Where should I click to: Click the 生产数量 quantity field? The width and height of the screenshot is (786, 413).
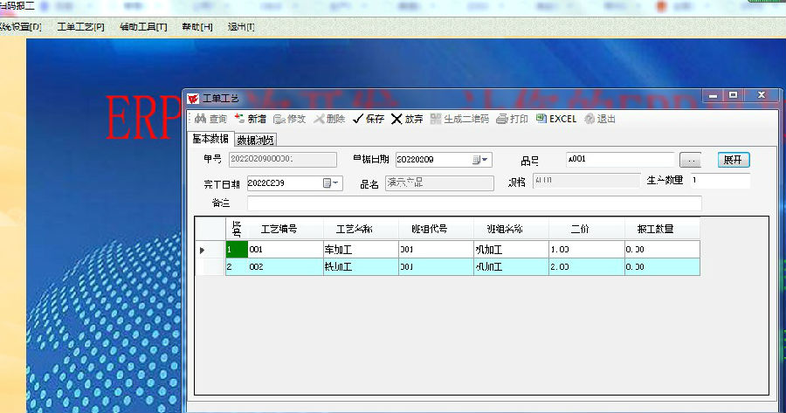click(719, 181)
